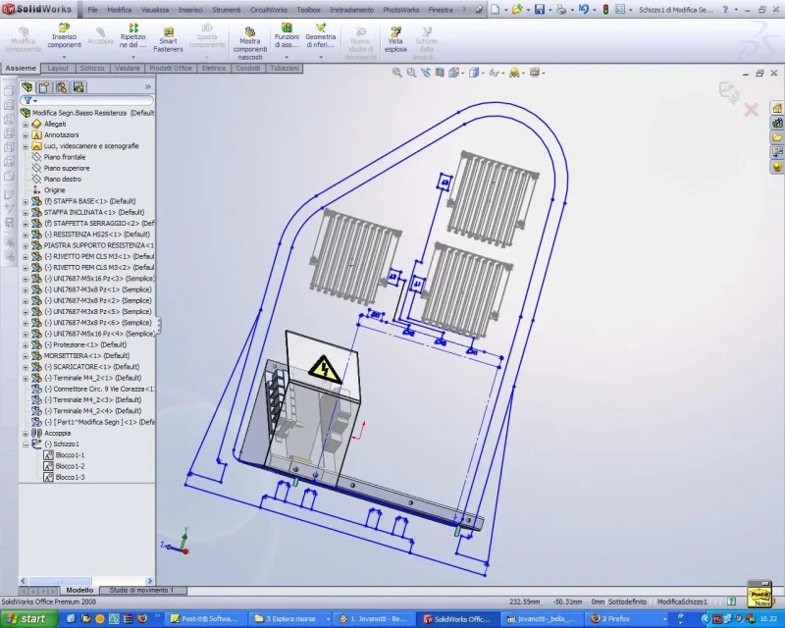Click the horizontal scrollbar thumb in tree
The image size is (785, 628).
[60, 581]
